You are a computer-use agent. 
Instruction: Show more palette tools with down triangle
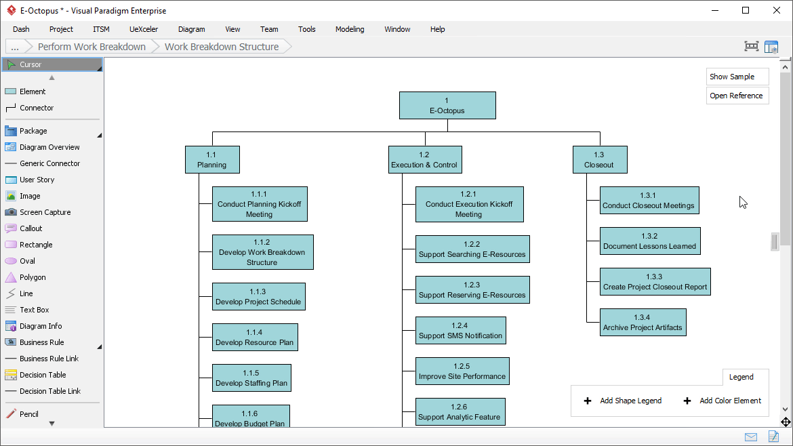click(52, 424)
